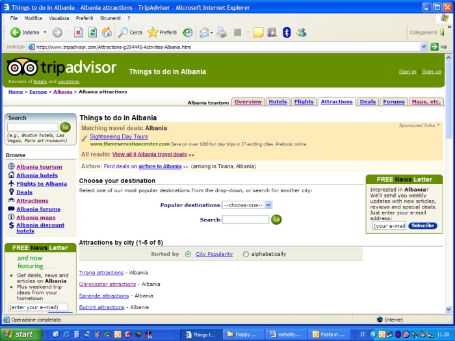
Task: Stop page loading with red X icon
Action: tap(78, 32)
